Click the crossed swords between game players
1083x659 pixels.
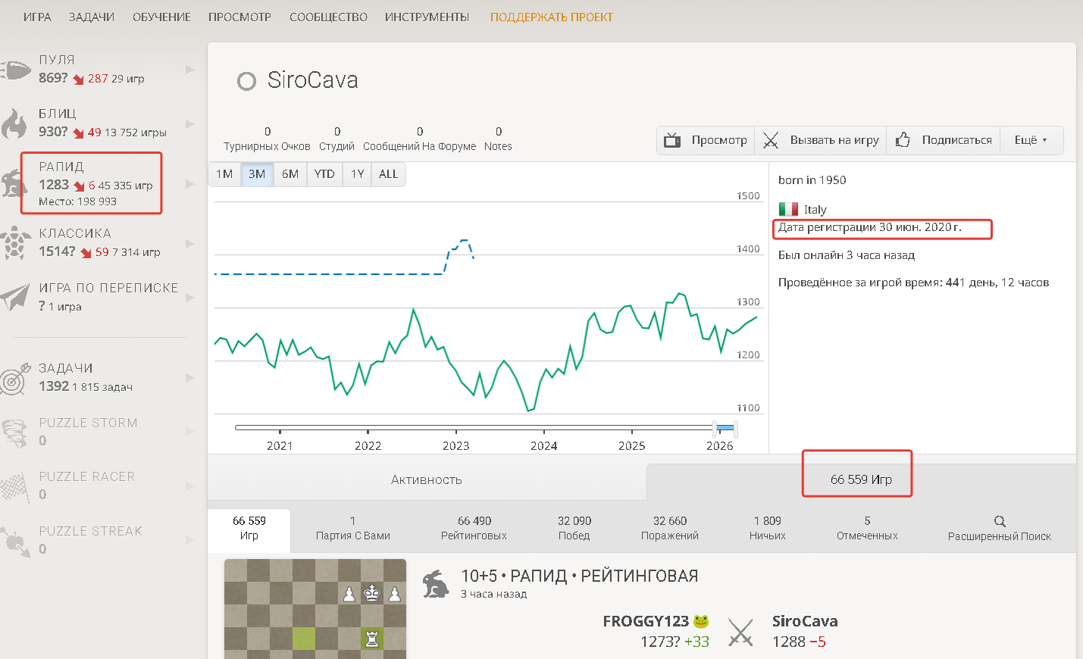(740, 632)
